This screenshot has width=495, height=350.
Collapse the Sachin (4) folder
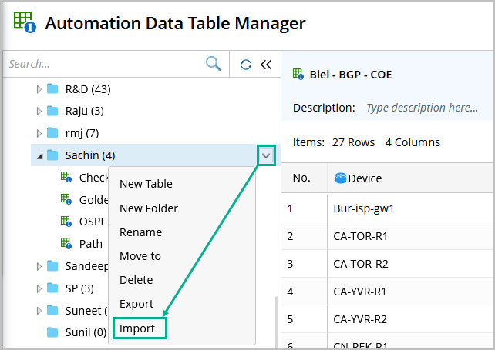tap(39, 155)
